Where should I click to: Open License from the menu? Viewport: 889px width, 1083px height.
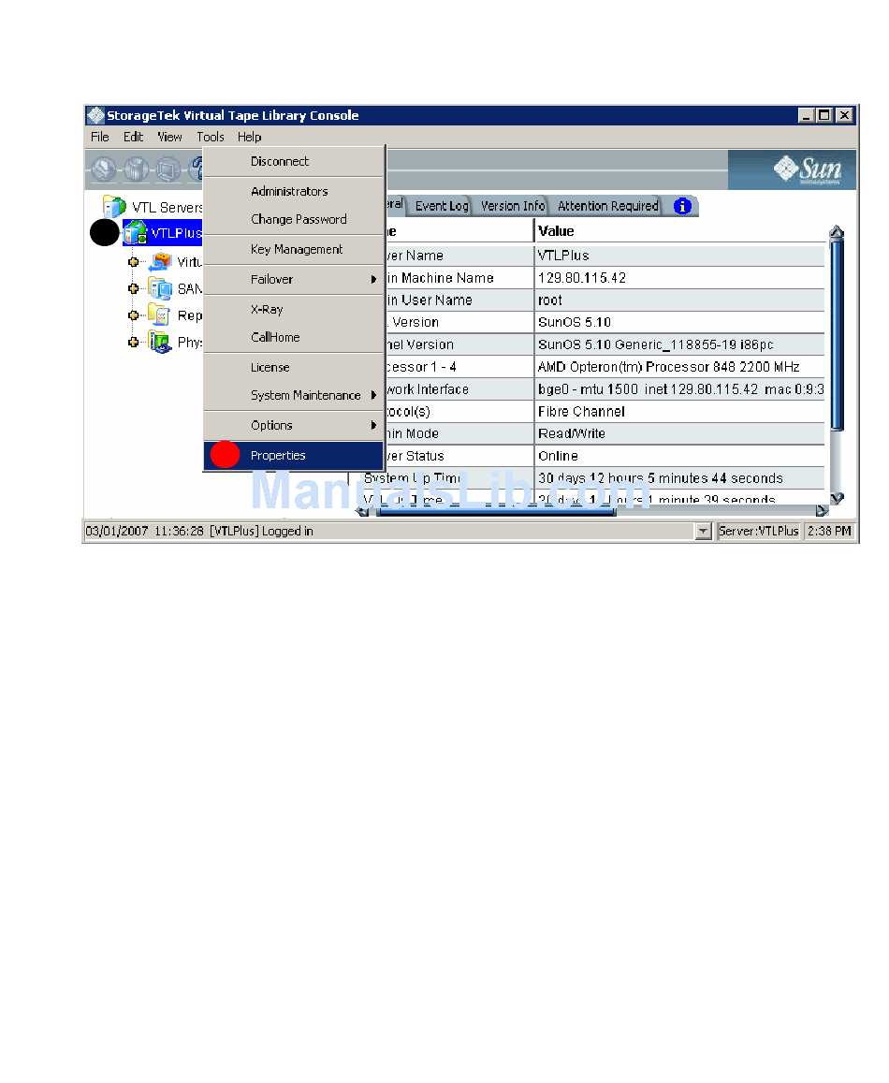pos(294,368)
